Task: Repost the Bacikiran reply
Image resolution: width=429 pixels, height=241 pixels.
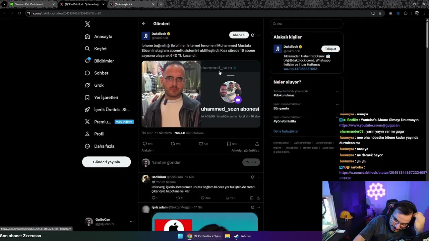Action: tap(179, 198)
